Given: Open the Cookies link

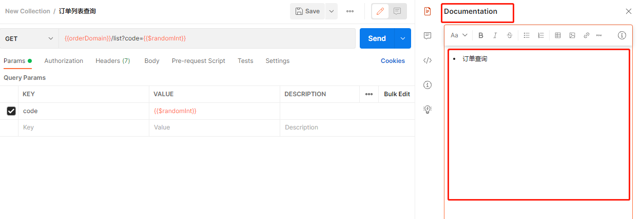Looking at the screenshot, I should pyautogui.click(x=393, y=61).
